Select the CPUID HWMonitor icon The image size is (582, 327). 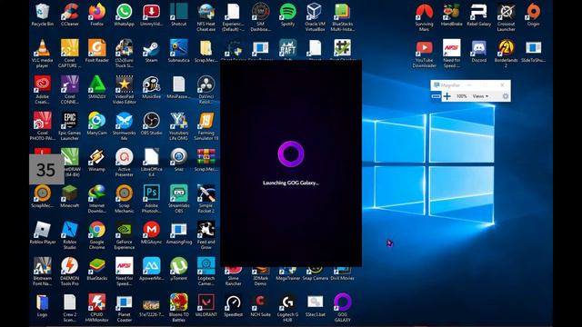pos(97,308)
